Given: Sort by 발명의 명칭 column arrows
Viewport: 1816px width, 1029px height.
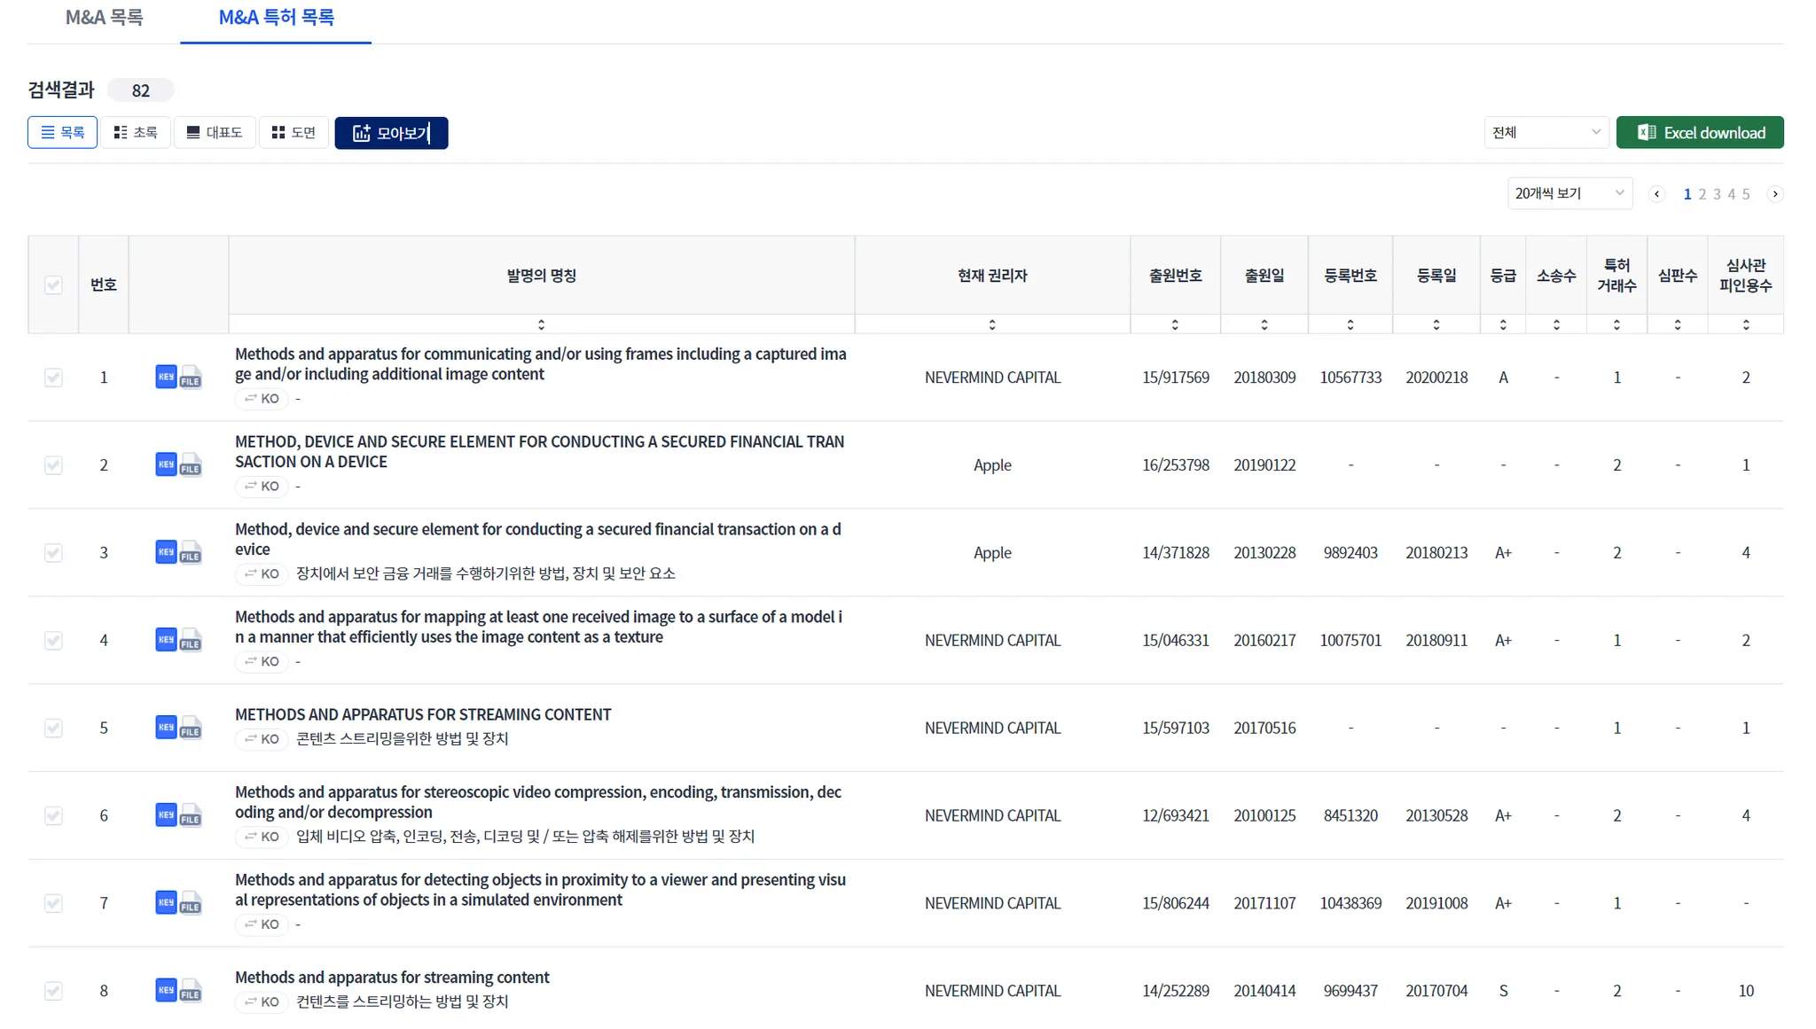Looking at the screenshot, I should 541,325.
